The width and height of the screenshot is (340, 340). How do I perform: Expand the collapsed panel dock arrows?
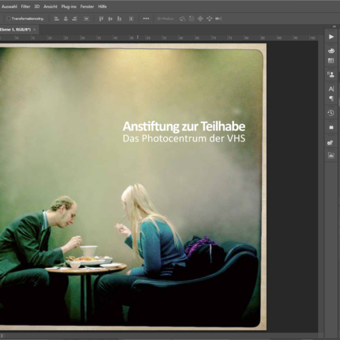pyautogui.click(x=334, y=27)
